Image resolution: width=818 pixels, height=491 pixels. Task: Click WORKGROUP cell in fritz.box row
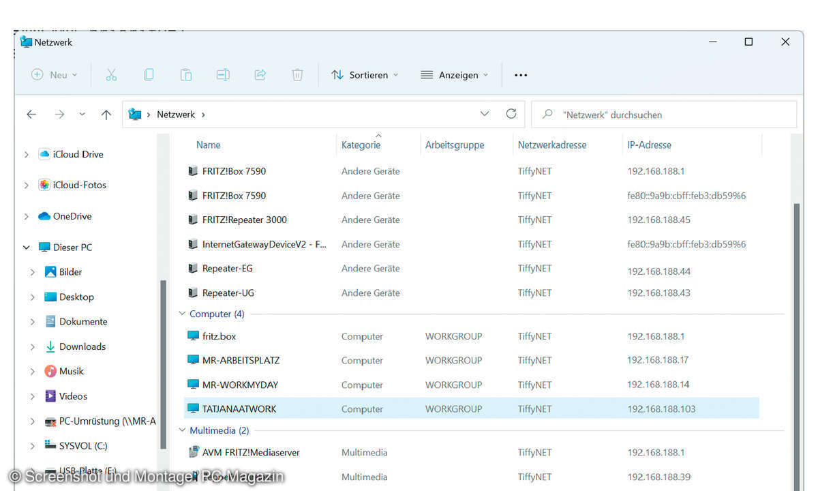tap(453, 336)
